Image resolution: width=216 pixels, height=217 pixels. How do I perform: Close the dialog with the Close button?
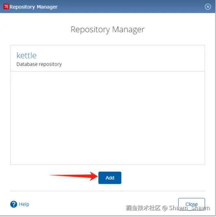(x=192, y=204)
